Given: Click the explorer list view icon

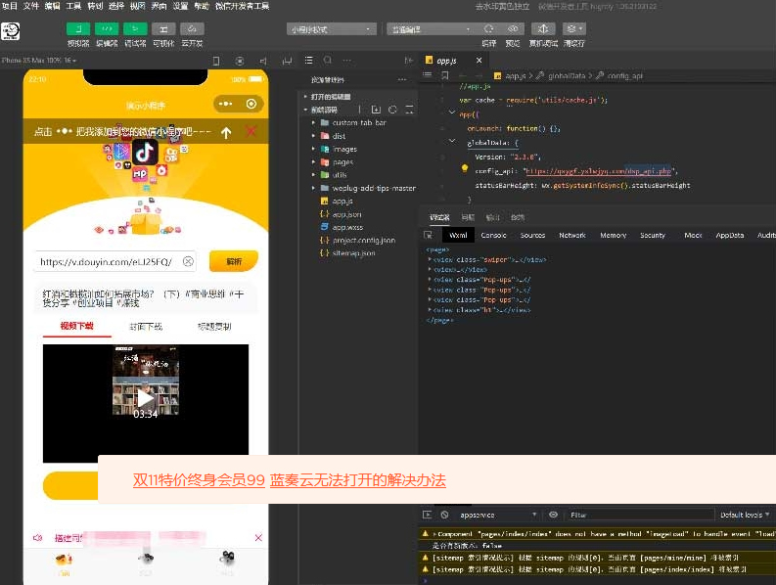Looking at the screenshot, I should pos(309,61).
